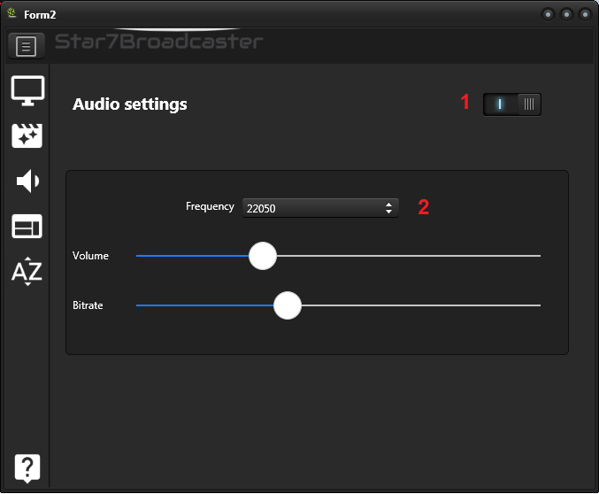The width and height of the screenshot is (599, 494).
Task: Open the help question mark icon
Action: click(x=27, y=468)
